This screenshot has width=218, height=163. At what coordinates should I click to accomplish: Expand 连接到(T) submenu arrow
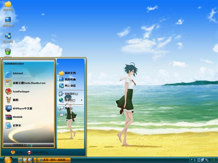82,100
